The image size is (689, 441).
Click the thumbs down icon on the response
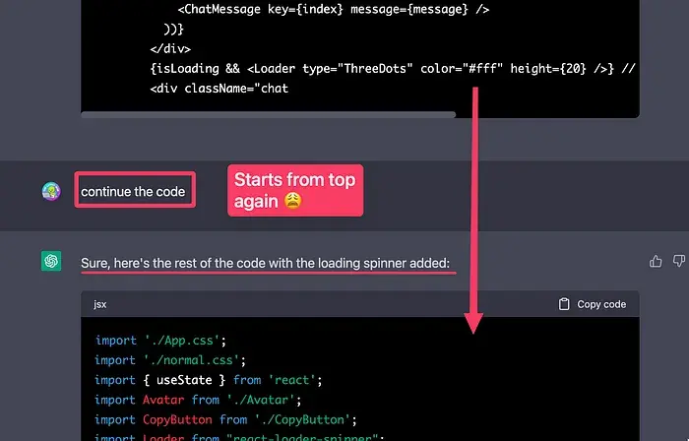coord(679,261)
